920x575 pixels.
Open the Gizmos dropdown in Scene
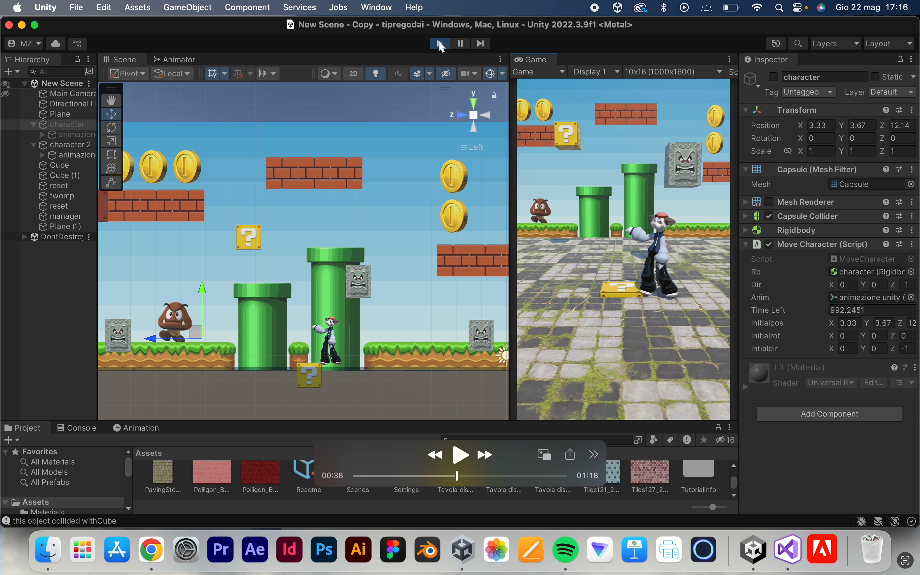point(502,73)
